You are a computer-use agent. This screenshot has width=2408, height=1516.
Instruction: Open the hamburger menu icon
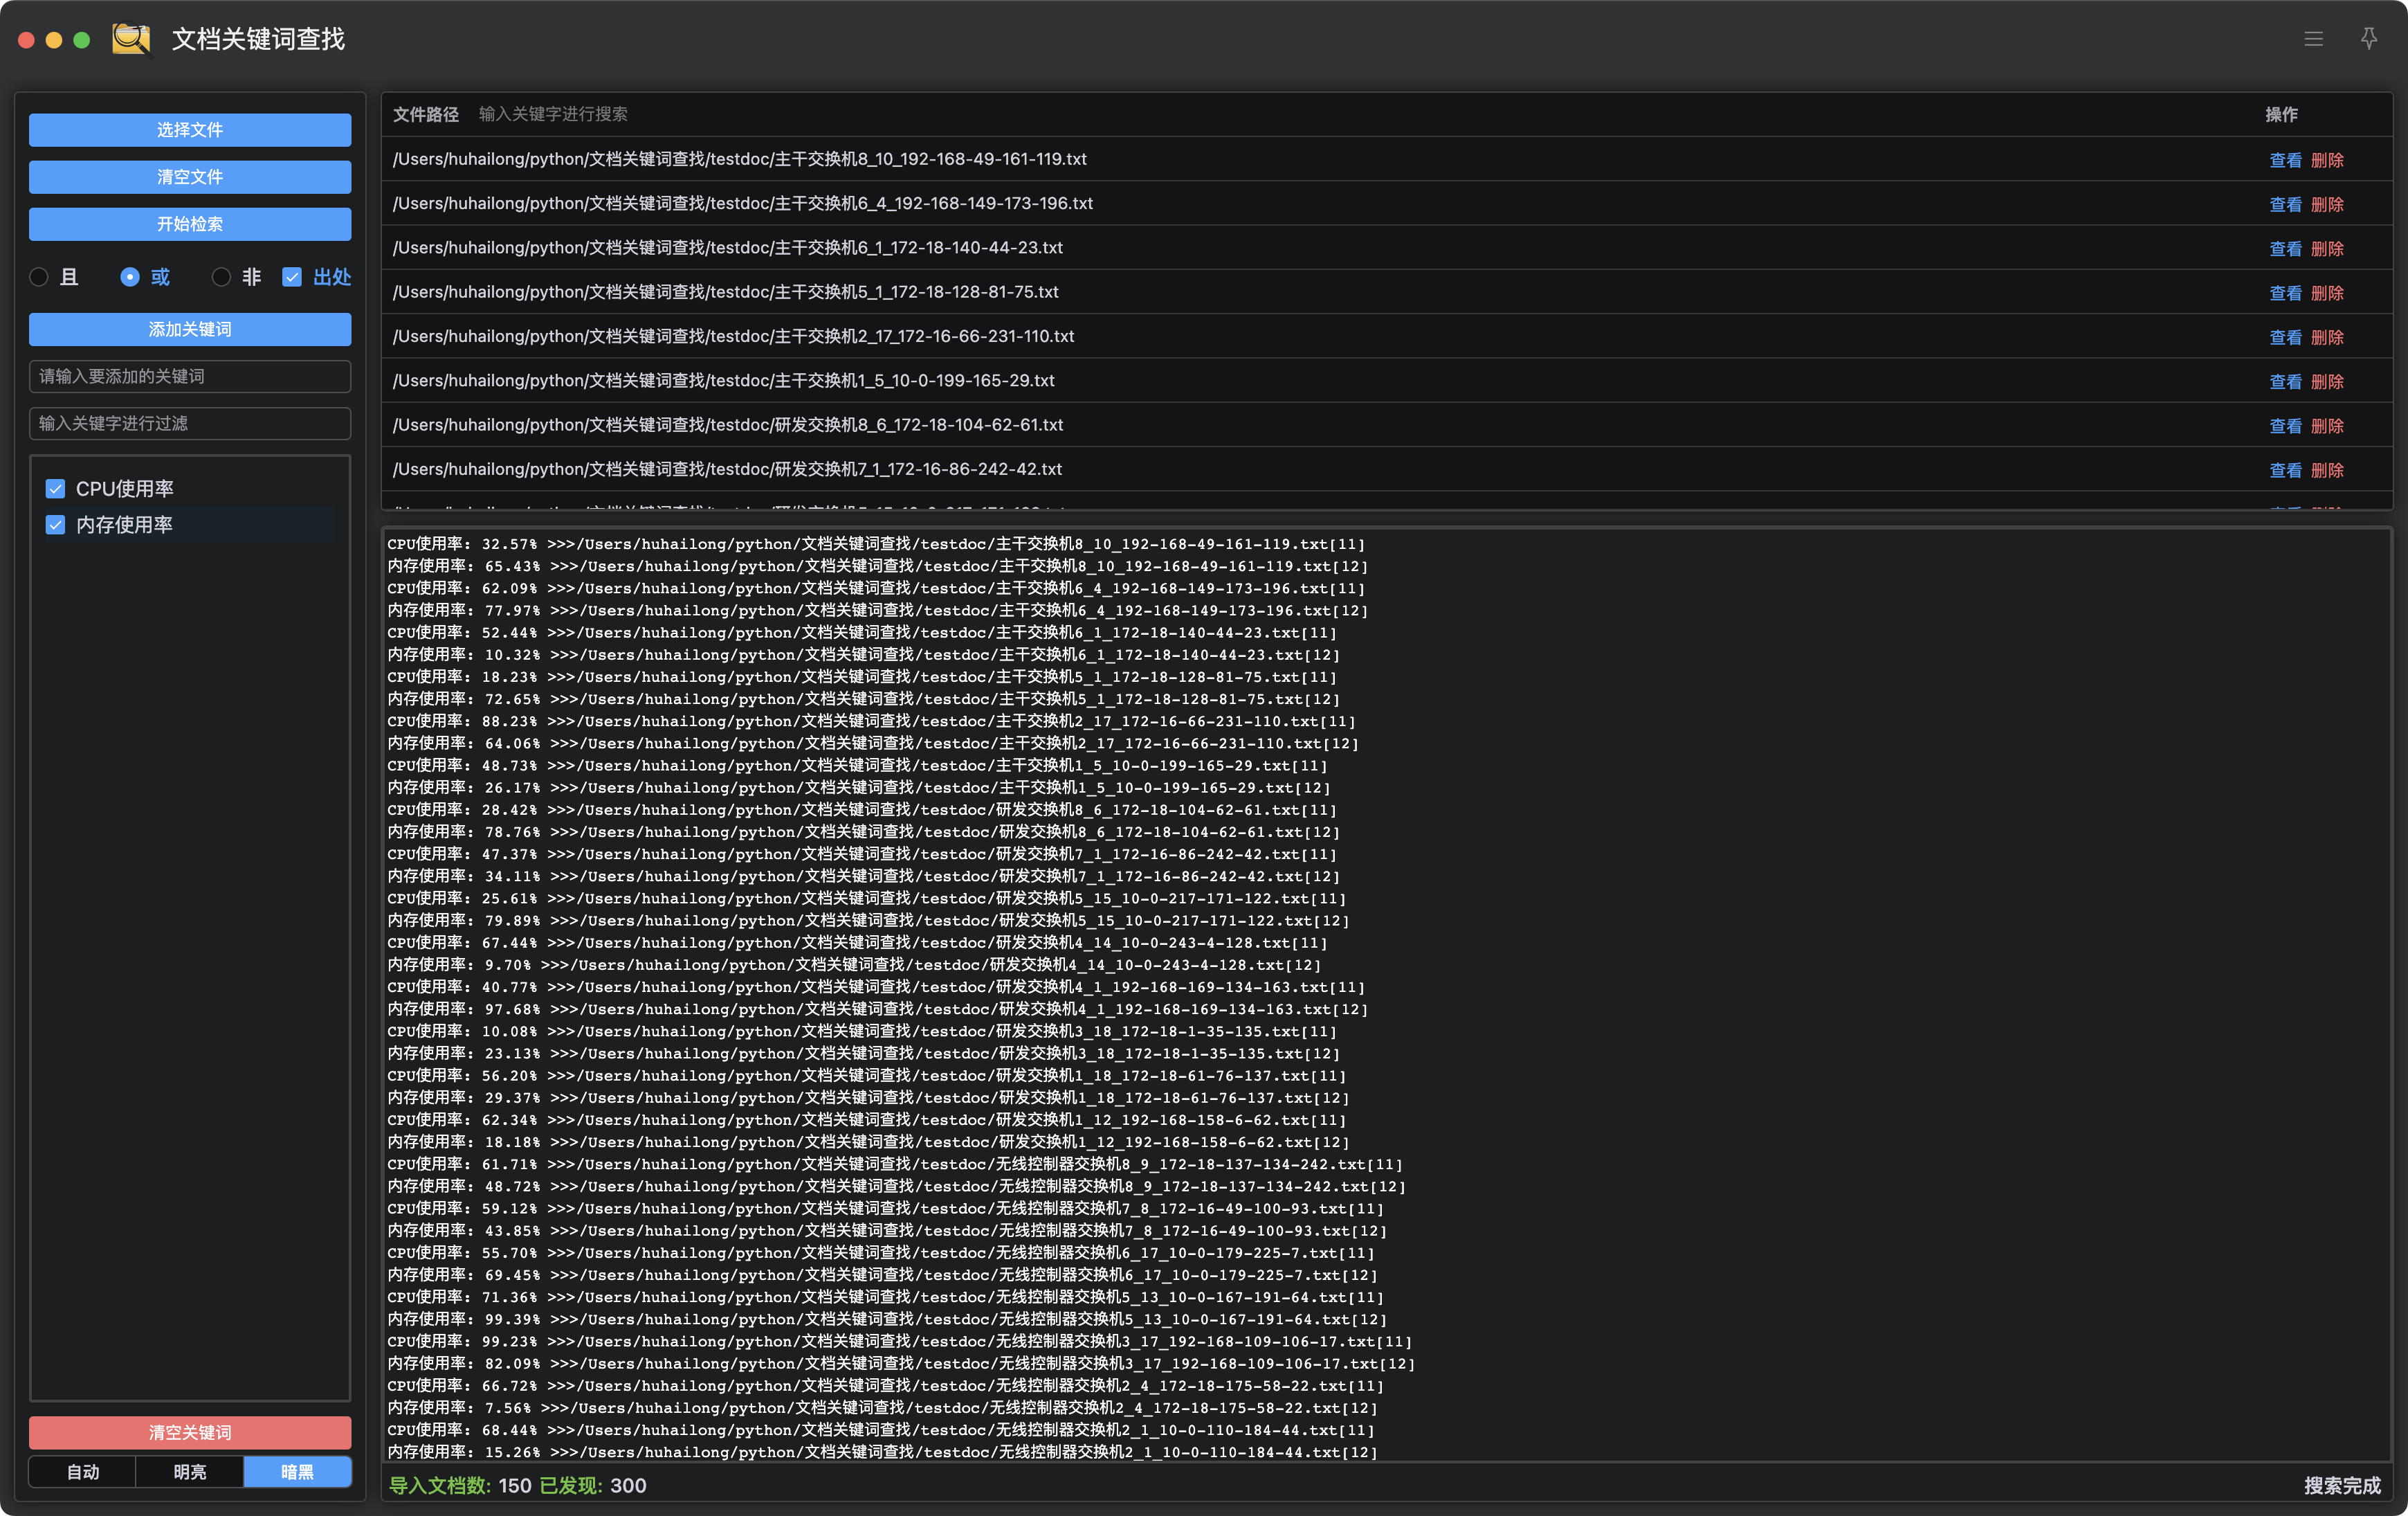point(2313,39)
